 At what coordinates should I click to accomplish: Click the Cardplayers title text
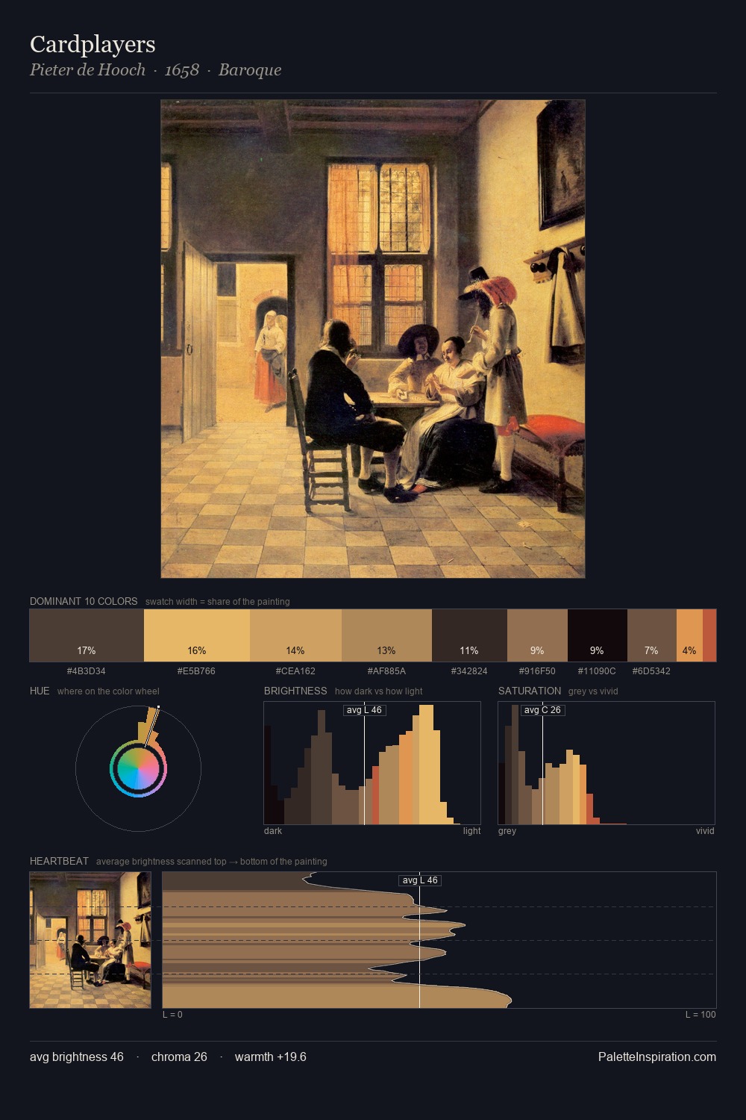(93, 45)
